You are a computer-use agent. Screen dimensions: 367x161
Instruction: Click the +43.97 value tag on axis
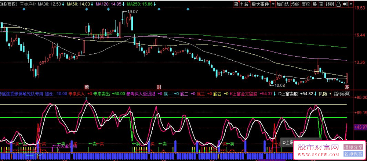[361, 127]
